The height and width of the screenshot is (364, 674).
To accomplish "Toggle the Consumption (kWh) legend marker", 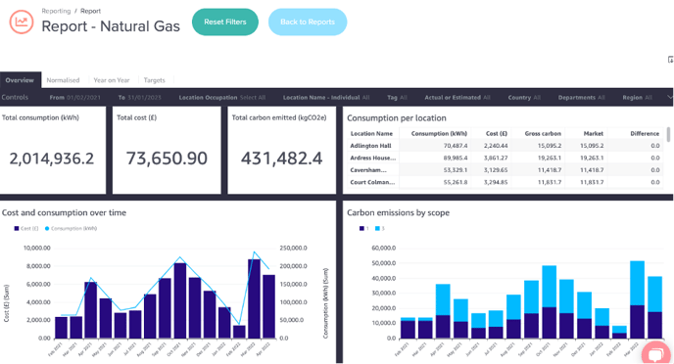I will [47, 228].
